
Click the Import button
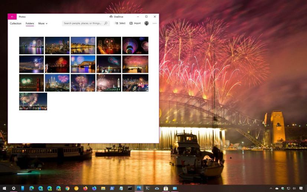click(x=135, y=23)
